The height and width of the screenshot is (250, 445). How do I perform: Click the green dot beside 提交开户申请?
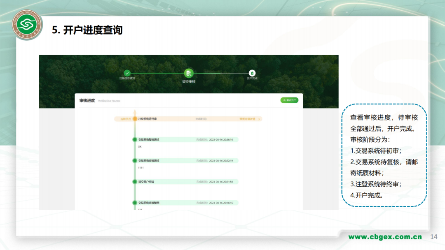(x=135, y=181)
